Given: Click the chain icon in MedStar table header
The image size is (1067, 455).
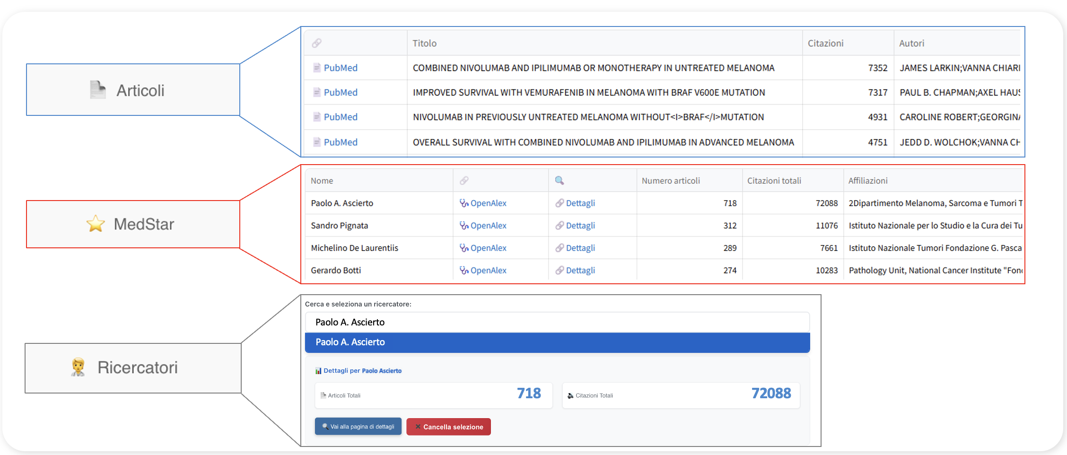Looking at the screenshot, I should (464, 181).
